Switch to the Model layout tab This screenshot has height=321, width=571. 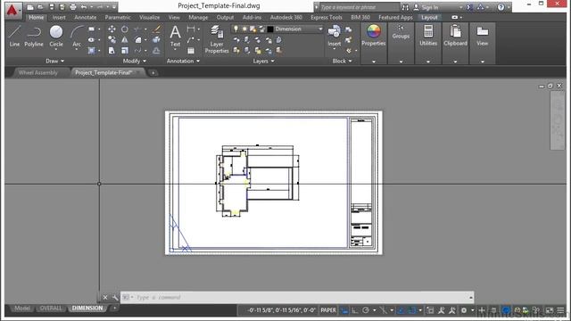click(22, 308)
